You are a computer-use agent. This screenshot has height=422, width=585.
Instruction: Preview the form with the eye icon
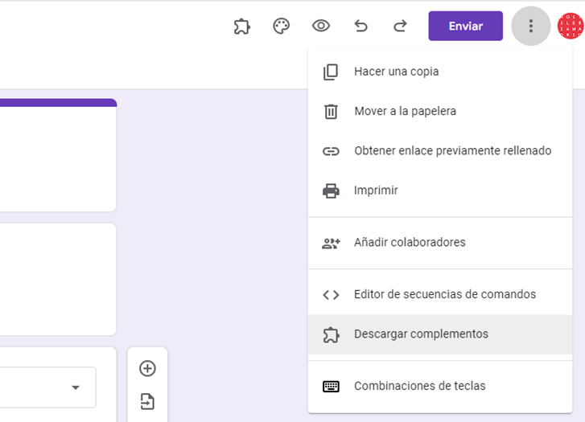click(x=321, y=27)
